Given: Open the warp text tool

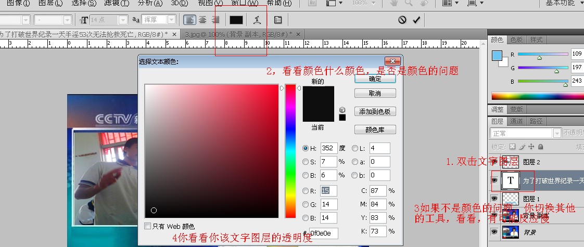Looking at the screenshot, I should 257,20.
